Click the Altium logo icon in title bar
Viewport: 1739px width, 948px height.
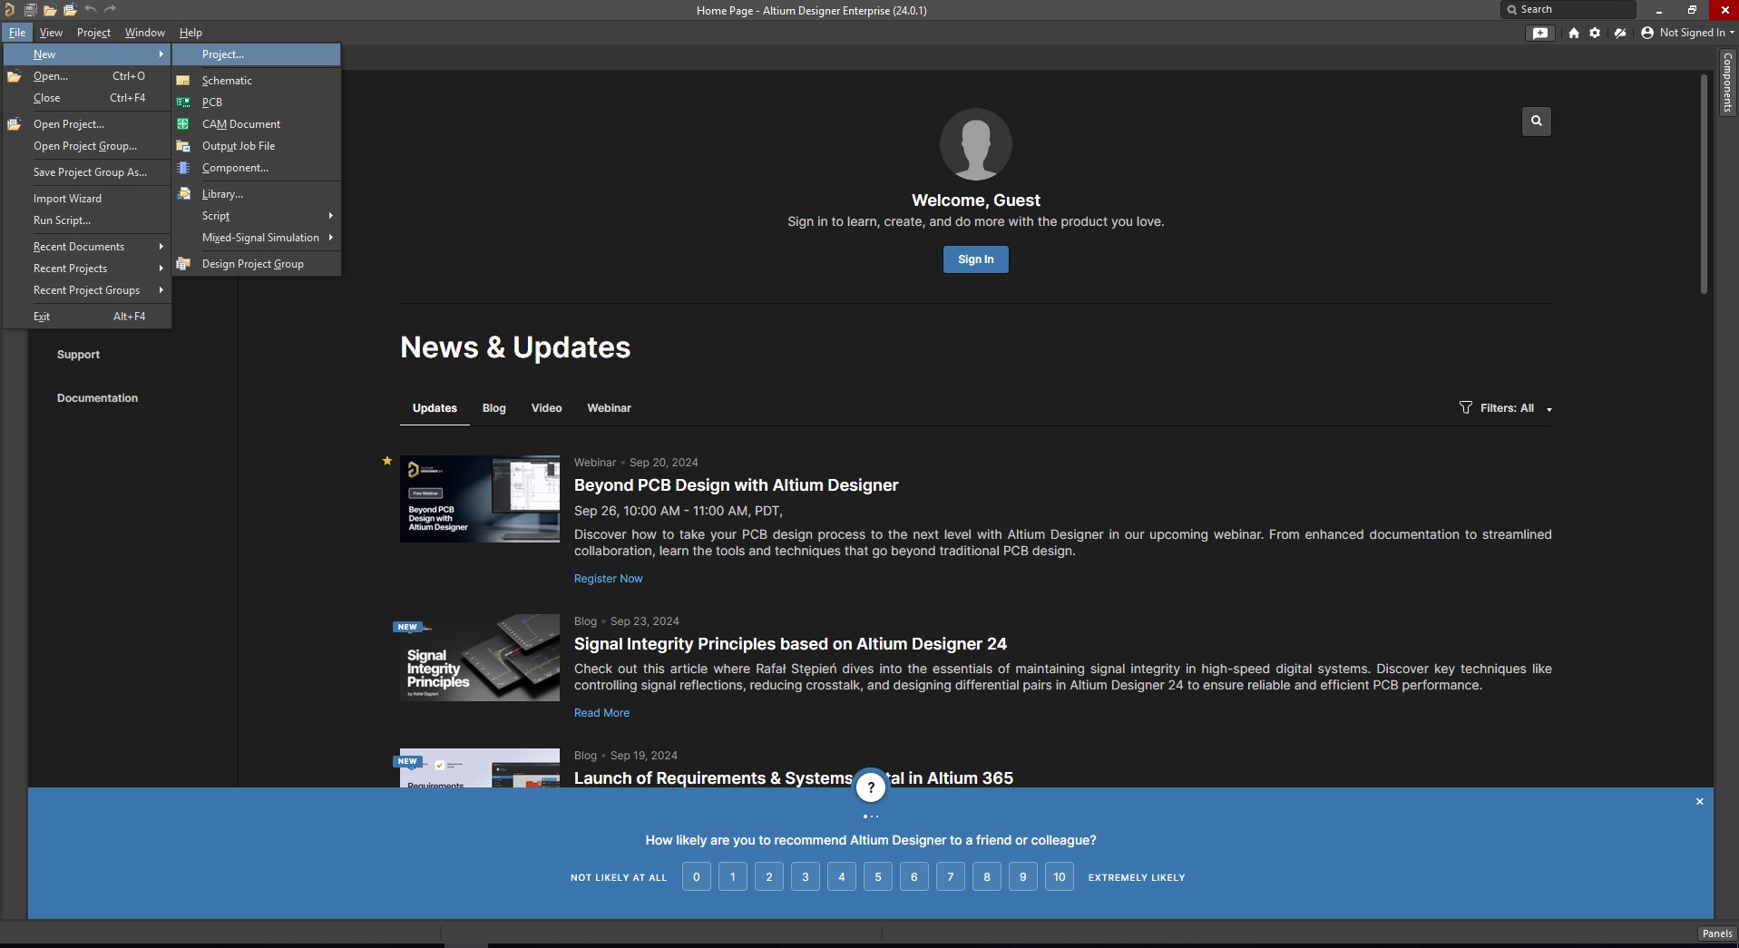(x=9, y=10)
